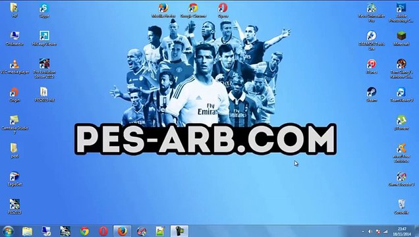Select the iTunes desktop shortcut
419x237 pixels.
[372, 66]
